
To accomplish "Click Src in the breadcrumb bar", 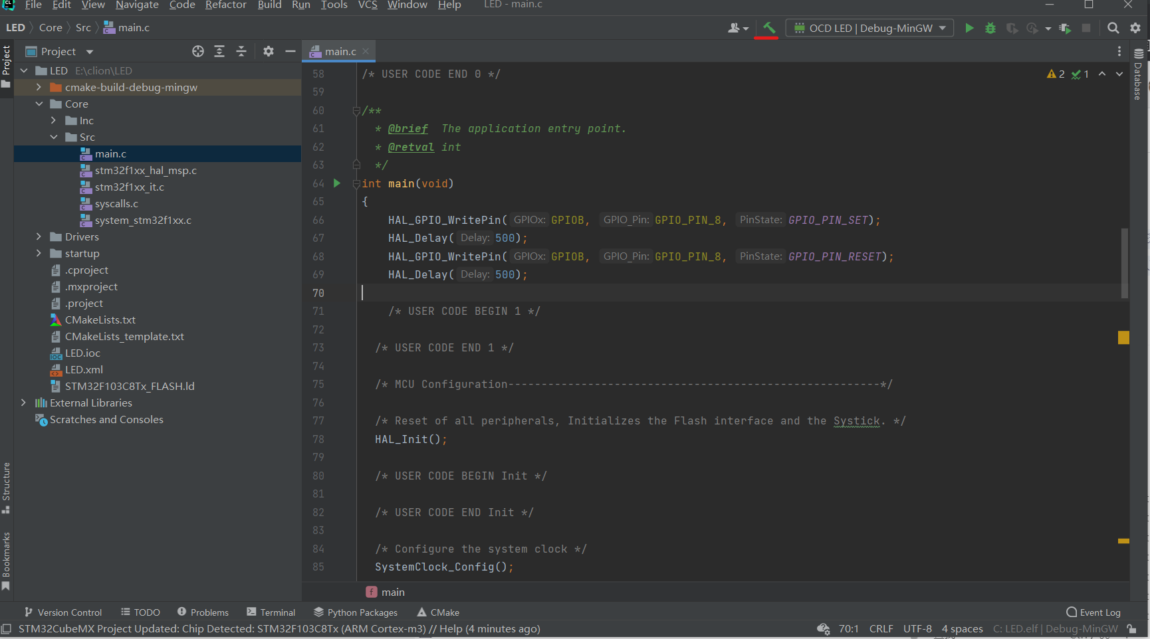I will pos(83,28).
